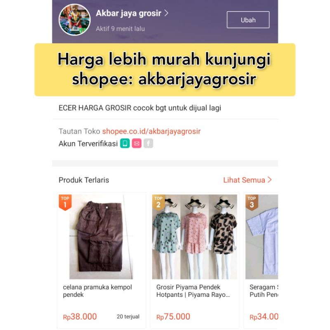
Task: Expand the Lihat Semua arrow
Action: coord(270,180)
